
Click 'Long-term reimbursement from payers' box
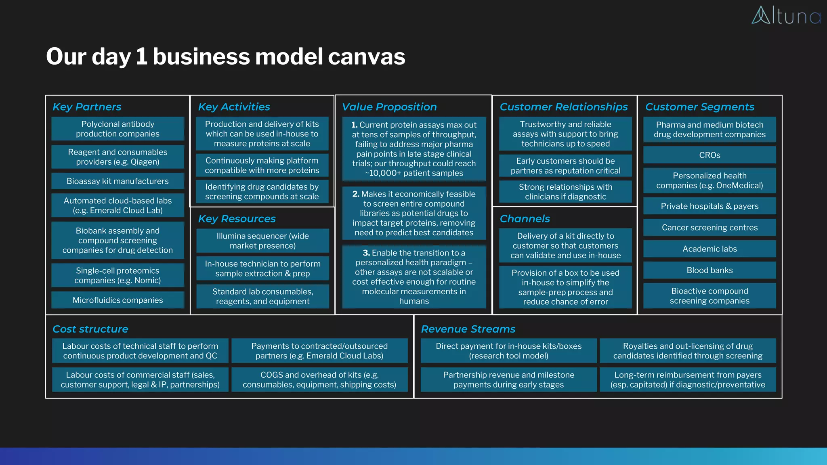tap(688, 379)
